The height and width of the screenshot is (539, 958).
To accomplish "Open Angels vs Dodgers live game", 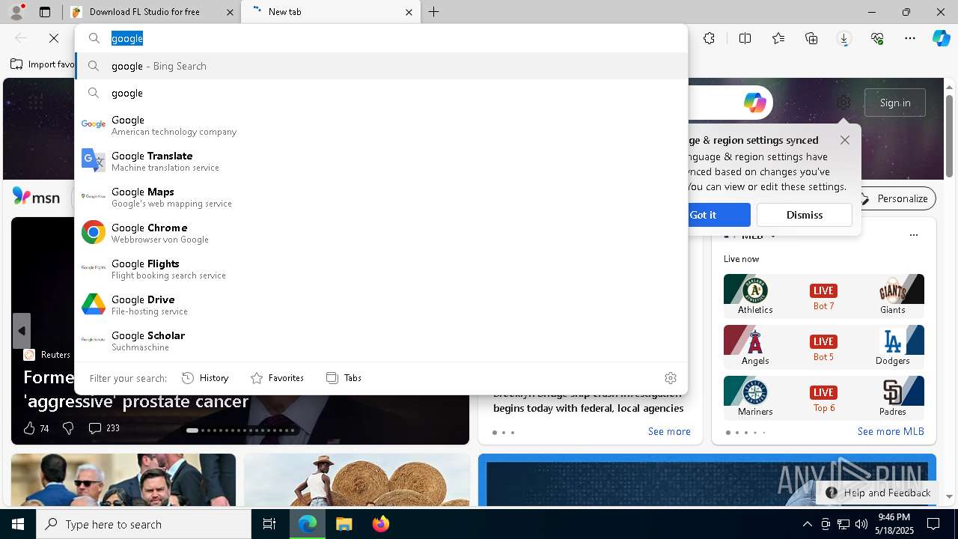I will pyautogui.click(x=824, y=346).
